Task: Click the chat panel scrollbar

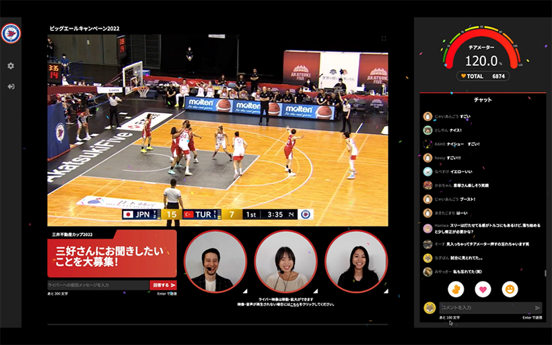Action: tap(545, 274)
